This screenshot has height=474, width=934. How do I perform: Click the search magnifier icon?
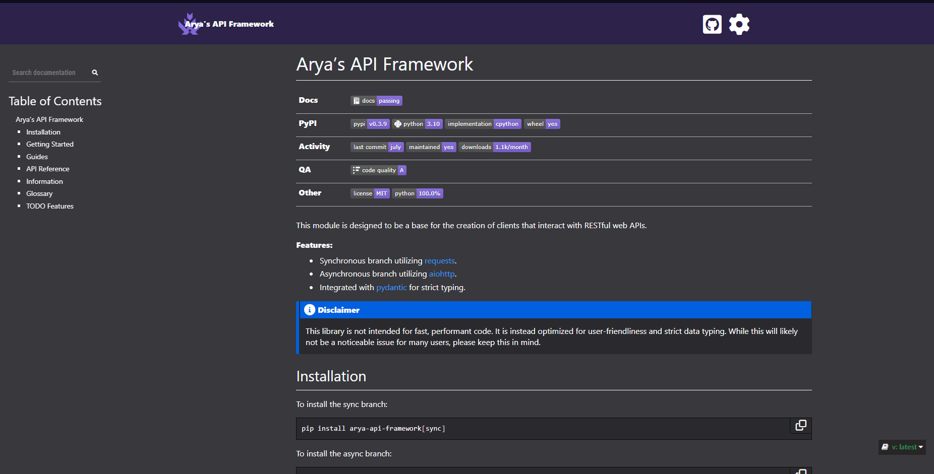click(95, 73)
